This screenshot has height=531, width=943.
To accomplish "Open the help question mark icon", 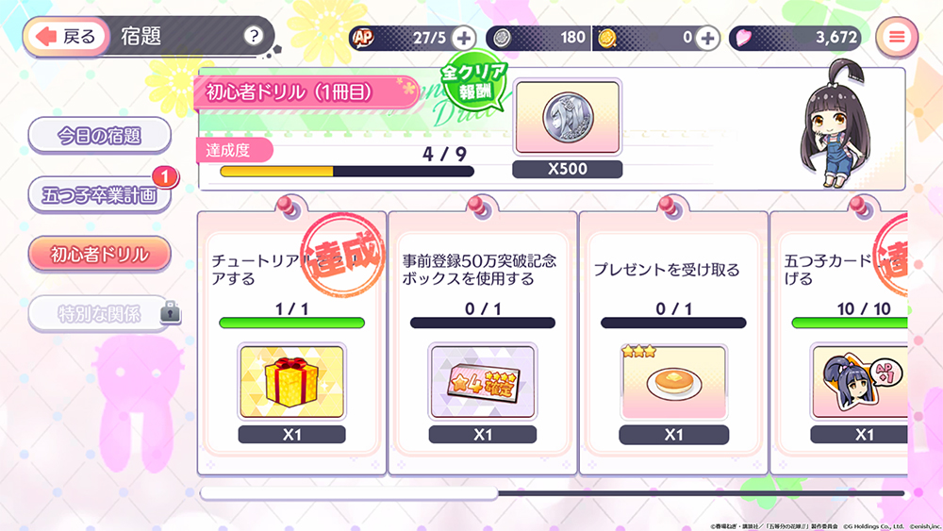I will pyautogui.click(x=254, y=36).
